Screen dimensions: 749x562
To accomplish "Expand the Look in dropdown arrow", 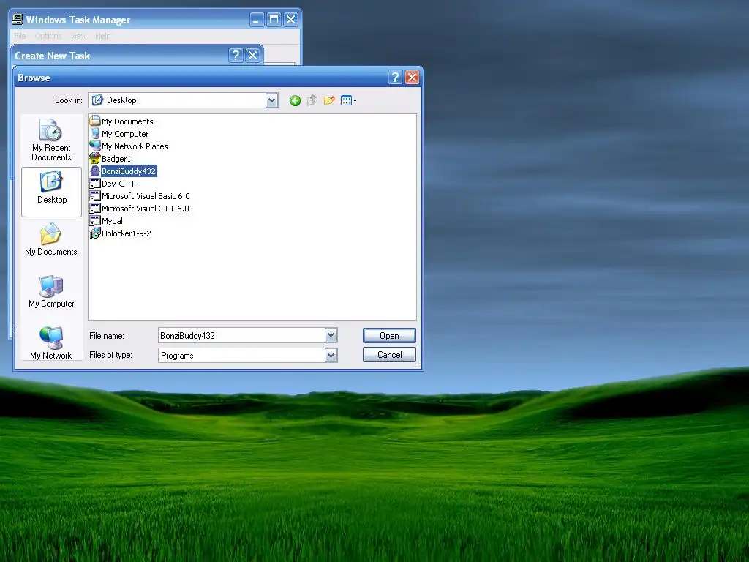I will pyautogui.click(x=272, y=100).
